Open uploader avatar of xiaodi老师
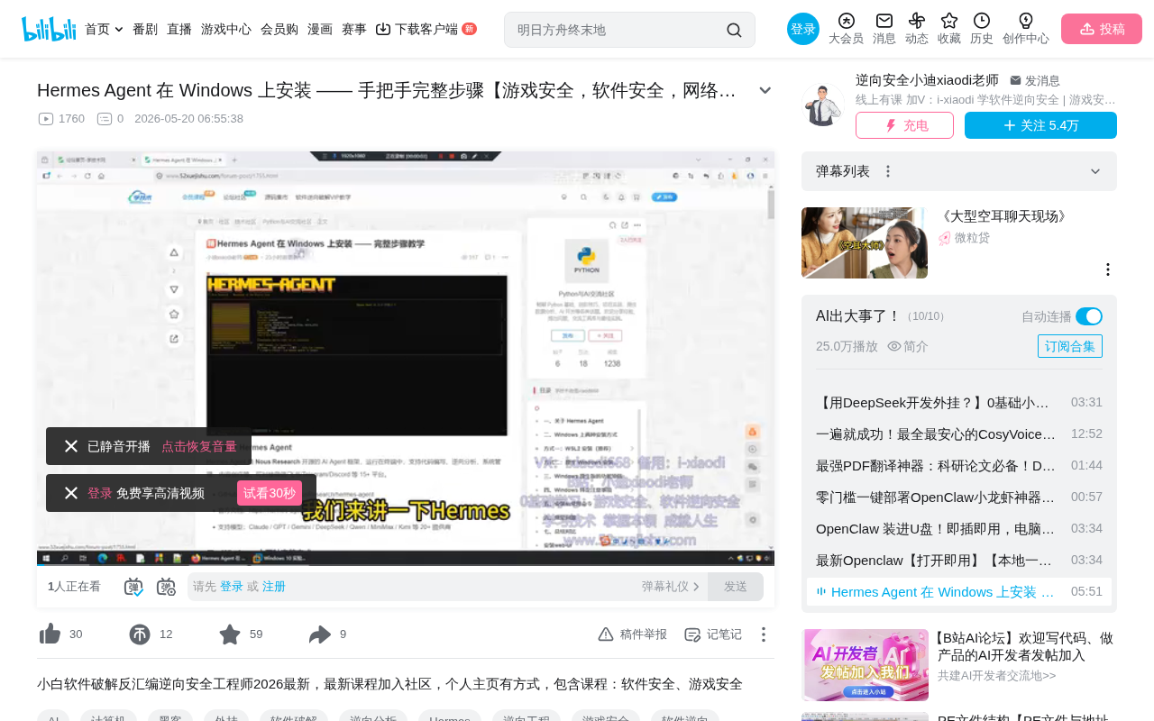Viewport: 1154px width, 721px height. tap(823, 104)
